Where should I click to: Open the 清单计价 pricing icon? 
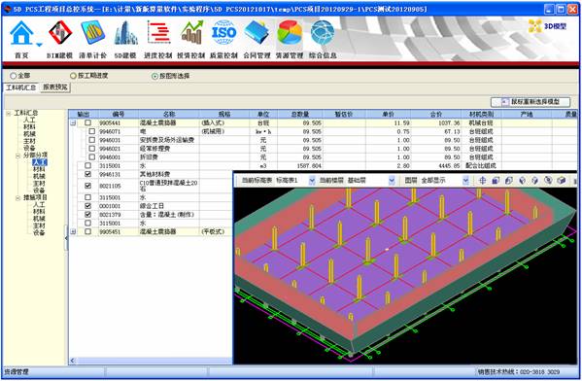93,33
